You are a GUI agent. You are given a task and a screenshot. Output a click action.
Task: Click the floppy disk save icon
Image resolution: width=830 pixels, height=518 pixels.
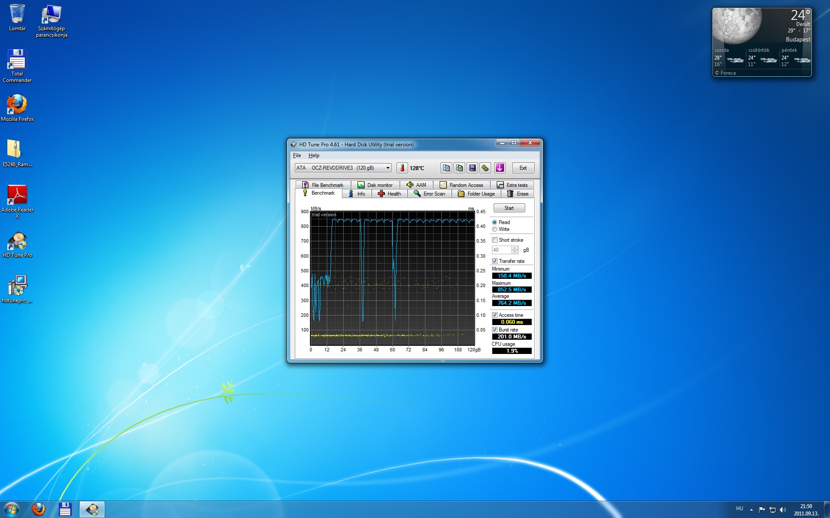[x=472, y=168]
